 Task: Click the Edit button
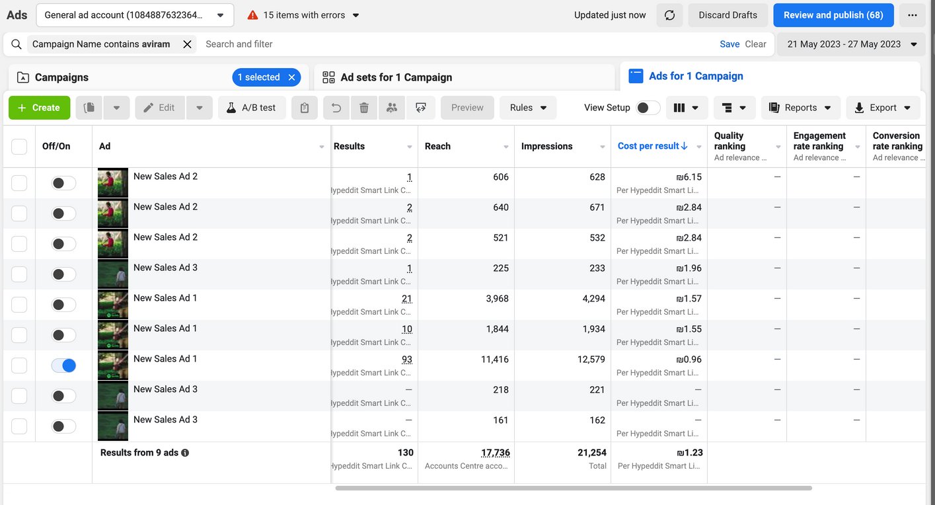[161, 108]
